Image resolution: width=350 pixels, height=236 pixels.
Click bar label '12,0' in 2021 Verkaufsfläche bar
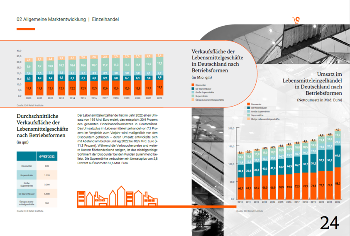click(x=149, y=64)
